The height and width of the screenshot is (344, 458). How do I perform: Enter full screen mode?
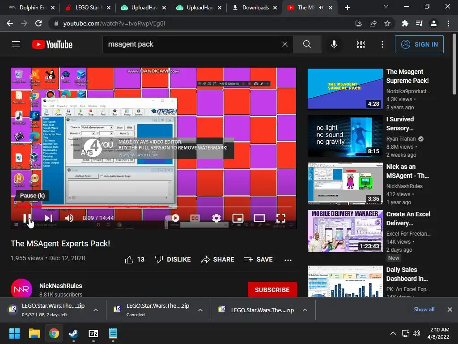coord(281,218)
